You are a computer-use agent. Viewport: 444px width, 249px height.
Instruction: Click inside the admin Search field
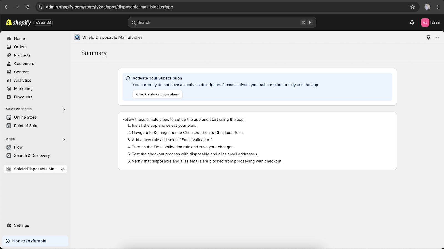(x=222, y=22)
